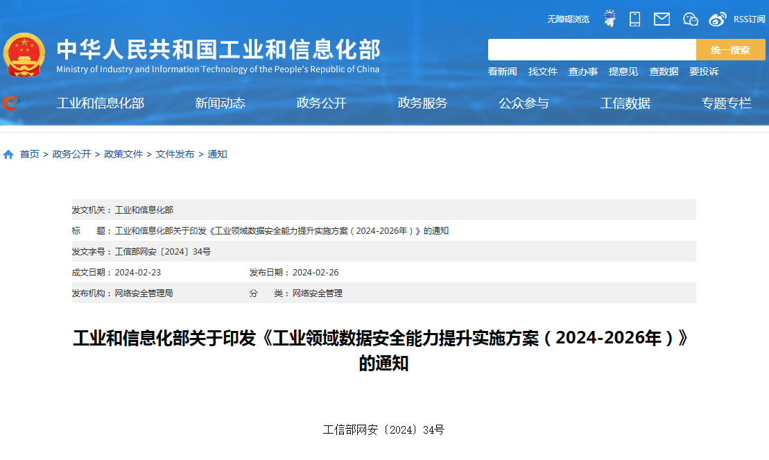Open 新闻动态 navigation menu
769x460 pixels.
coord(220,103)
